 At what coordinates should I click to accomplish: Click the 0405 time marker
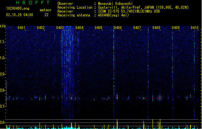click(x=99, y=28)
